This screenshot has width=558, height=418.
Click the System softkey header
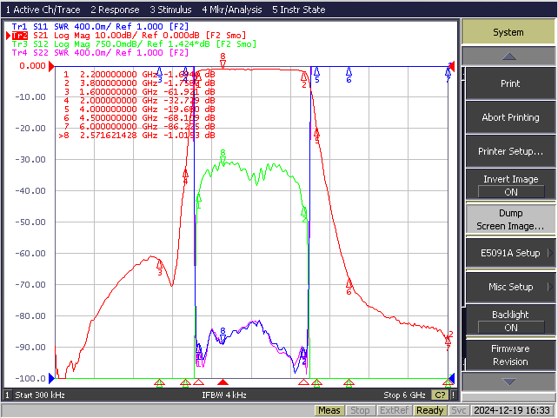(x=508, y=32)
